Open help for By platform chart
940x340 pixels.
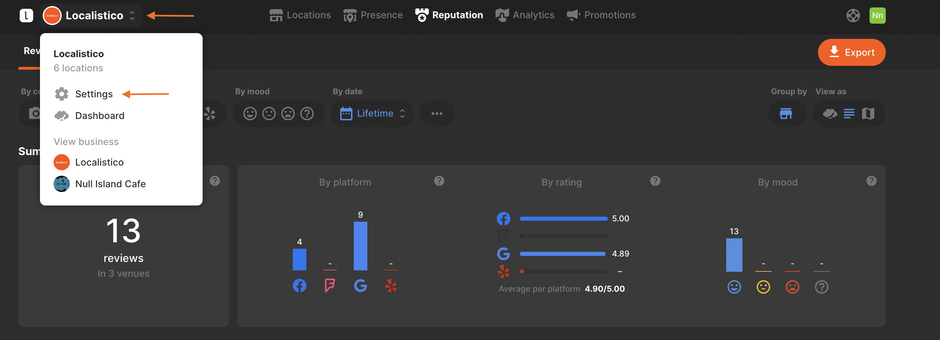pyautogui.click(x=439, y=180)
